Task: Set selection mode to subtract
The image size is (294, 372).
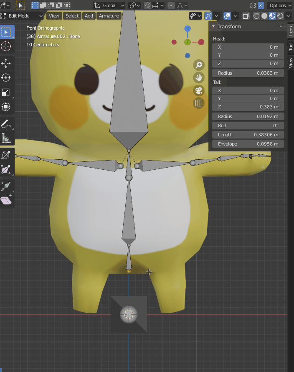Action: 51,5
